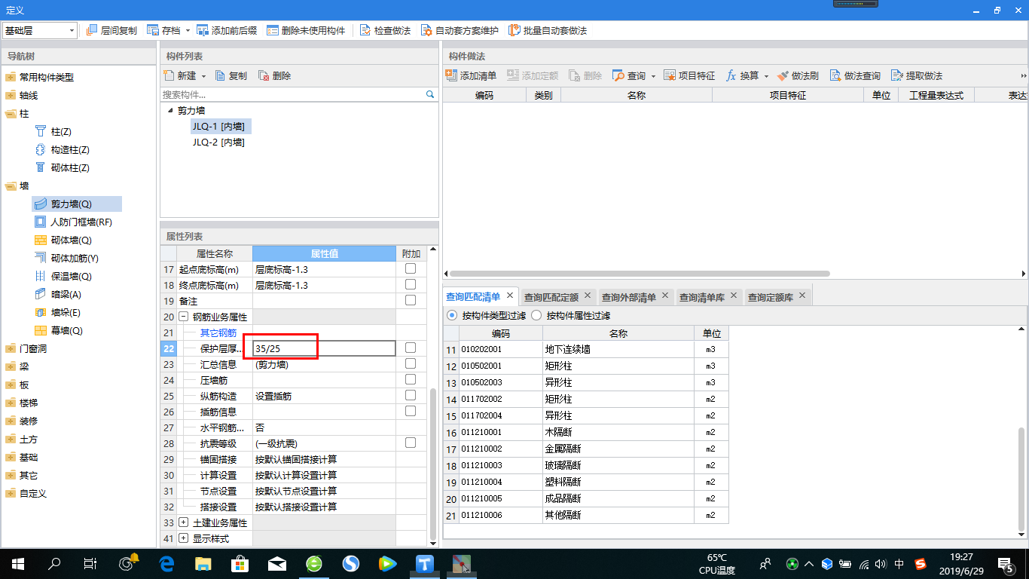Open 门窗洞 category in navigation

click(x=33, y=348)
